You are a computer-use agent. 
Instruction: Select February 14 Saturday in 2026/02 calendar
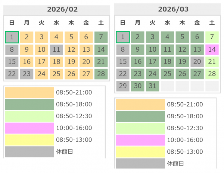[x=101, y=49]
